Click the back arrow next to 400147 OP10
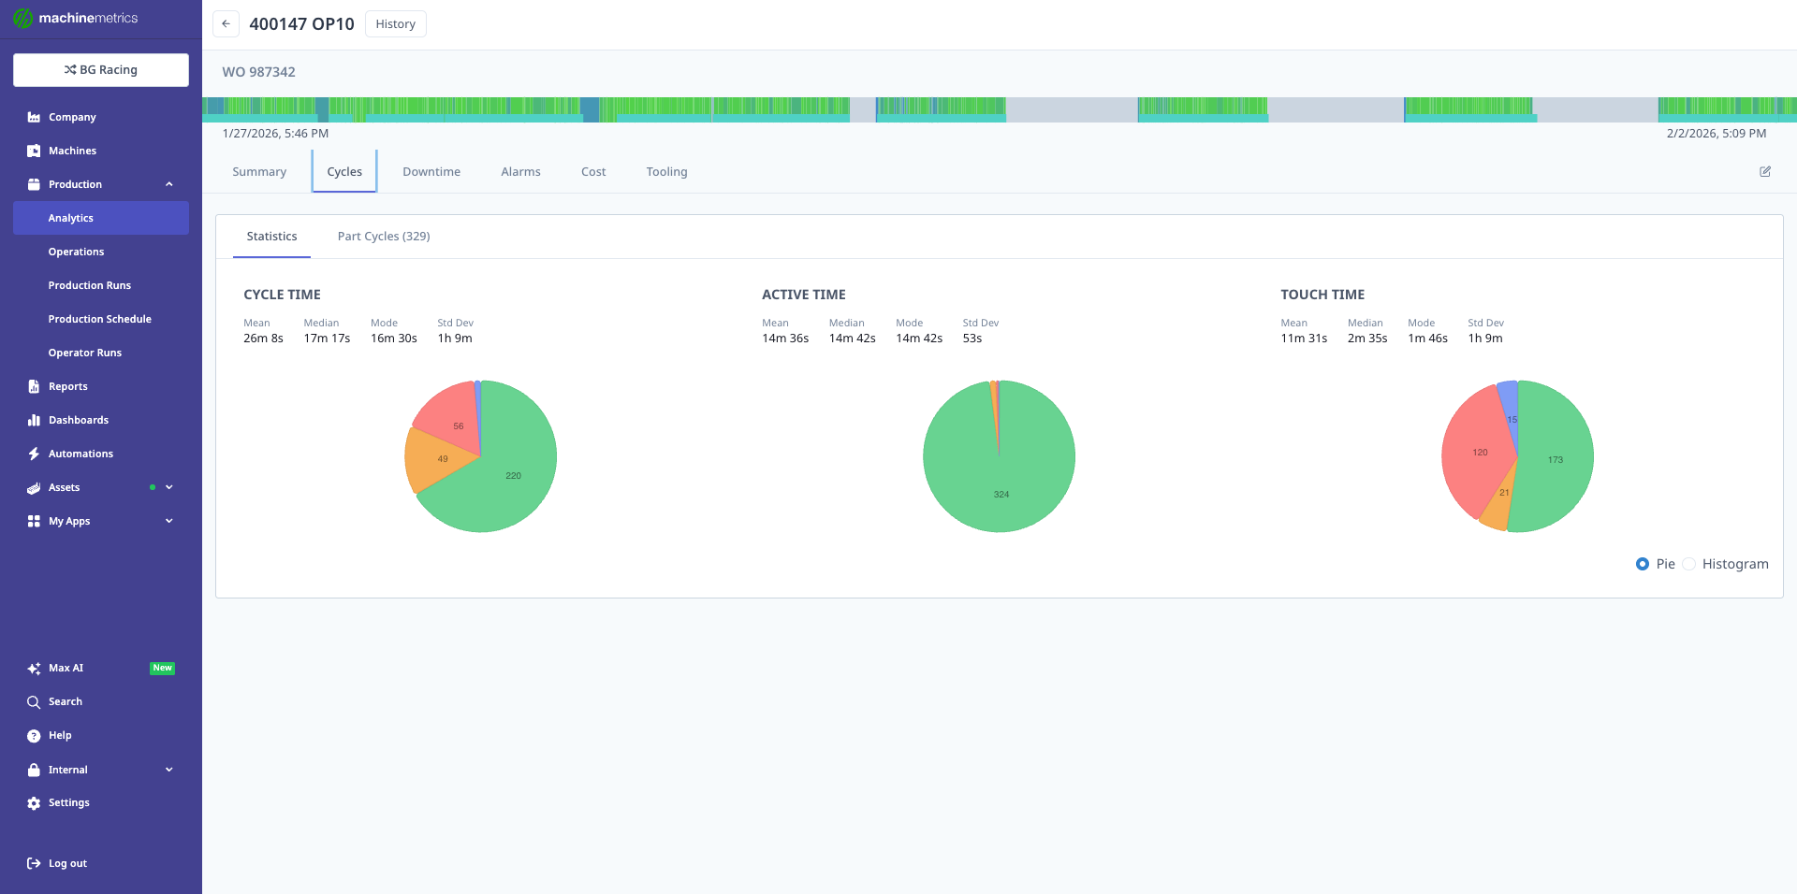This screenshot has width=1797, height=894. [226, 23]
